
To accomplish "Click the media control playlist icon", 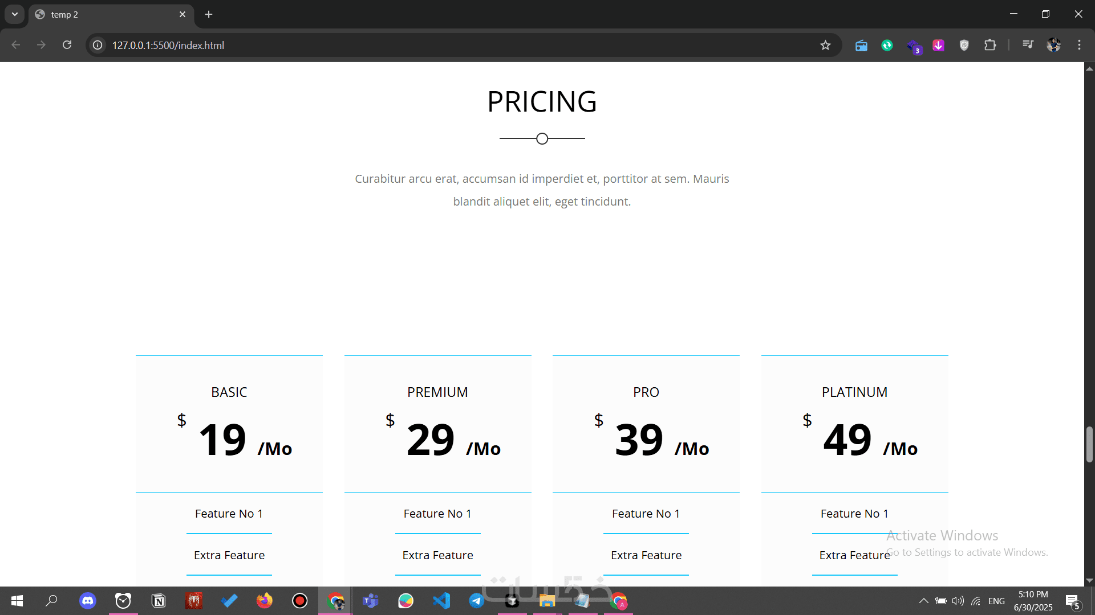I will pyautogui.click(x=1028, y=44).
